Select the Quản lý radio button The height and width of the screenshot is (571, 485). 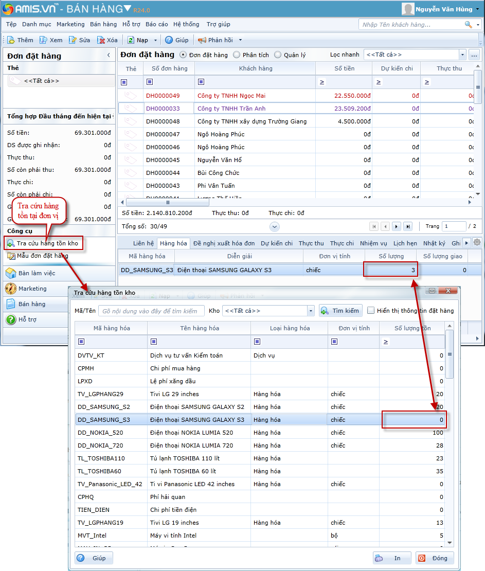coord(278,55)
